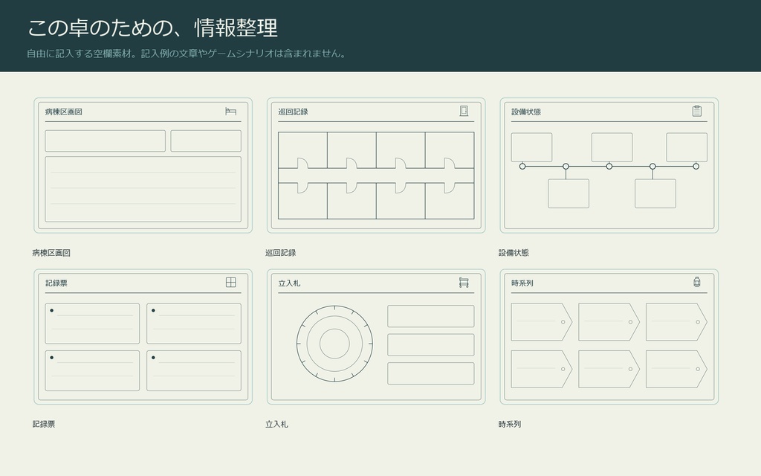Open the 巡回記録 floor-plan template card

tap(376, 166)
